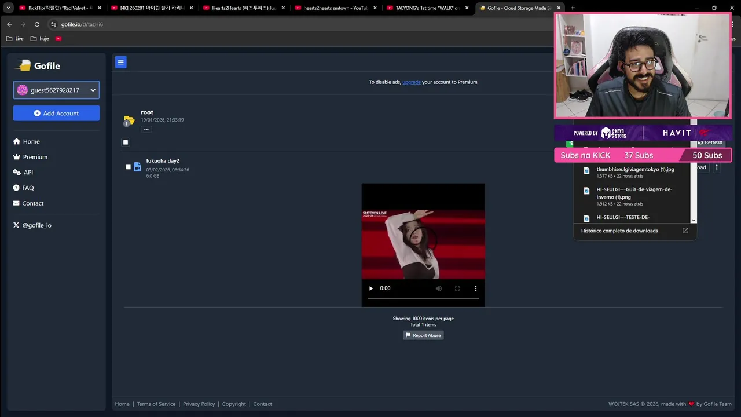
Task: Click the image file icon beside thumbhiseulgiviagemtokyo
Action: [586, 171]
